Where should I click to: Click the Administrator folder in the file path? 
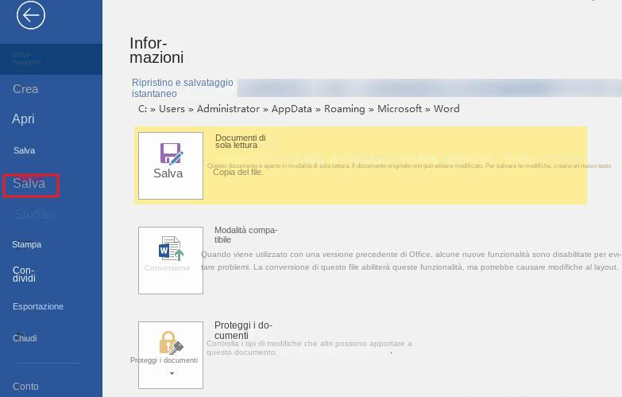[x=228, y=109]
